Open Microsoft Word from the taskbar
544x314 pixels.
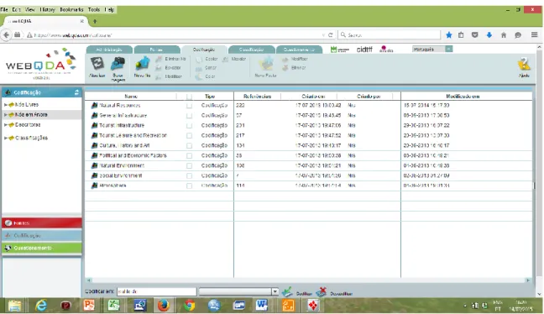tap(262, 306)
